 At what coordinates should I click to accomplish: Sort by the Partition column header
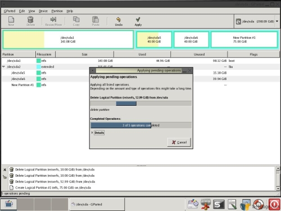(19, 55)
